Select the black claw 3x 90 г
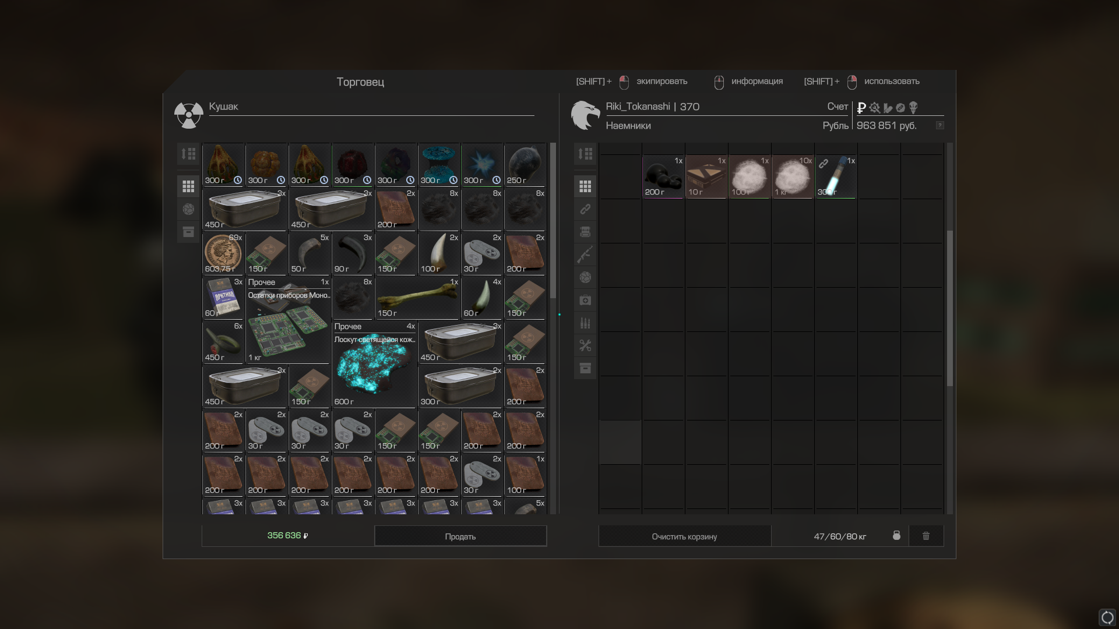The image size is (1119, 629). pyautogui.click(x=353, y=253)
